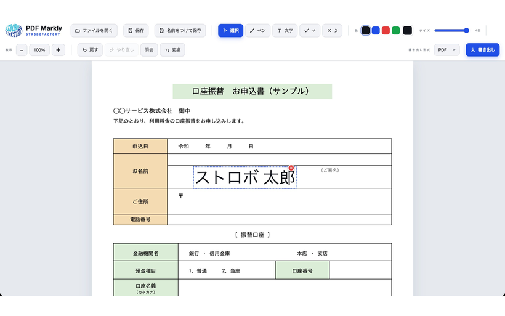Open a file with ファイルを開く
505x316 pixels.
tap(94, 31)
